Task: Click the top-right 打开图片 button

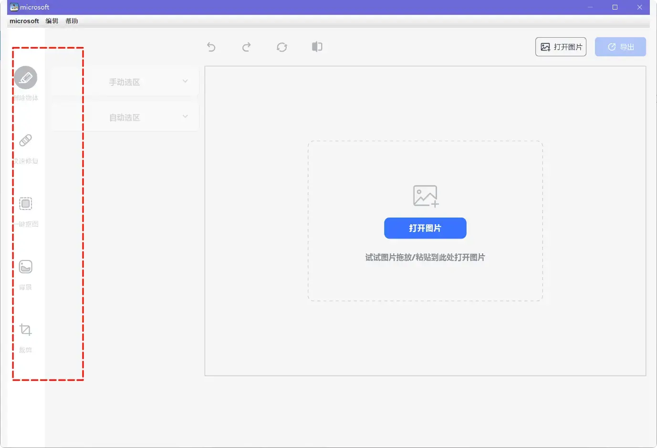Action: [x=561, y=47]
